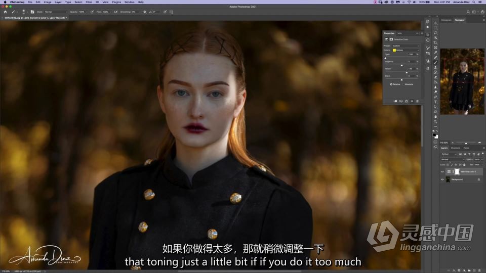
Task: Toggle lock all on layer
Action: click(x=464, y=165)
